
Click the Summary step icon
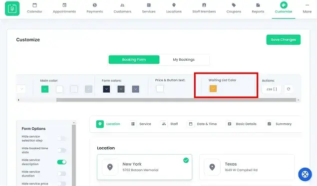click(x=269, y=124)
